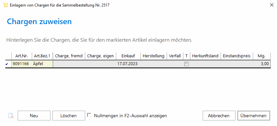Screen dimensions: 277x126
Task: Click the Einstandspreis column header
Action: coord(237,56)
